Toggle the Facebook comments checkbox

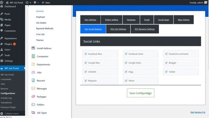tap(166, 54)
